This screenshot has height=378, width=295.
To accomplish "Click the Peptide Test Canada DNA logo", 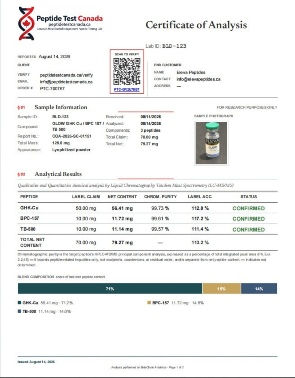I will click(26, 23).
